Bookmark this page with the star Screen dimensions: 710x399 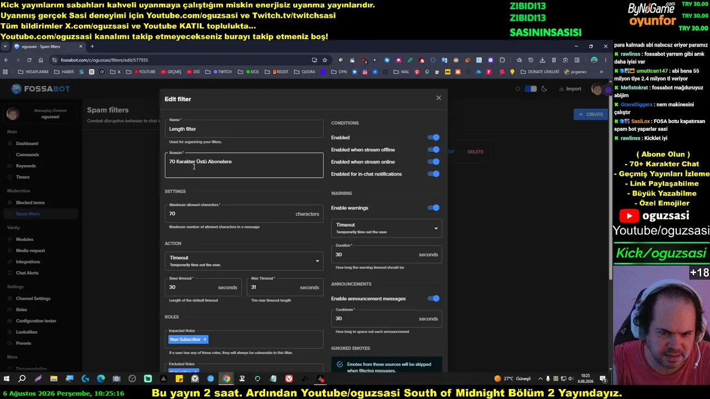325,60
